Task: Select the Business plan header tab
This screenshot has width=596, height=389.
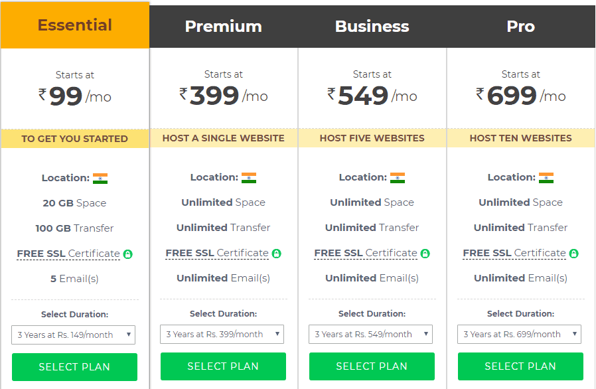Action: (372, 27)
